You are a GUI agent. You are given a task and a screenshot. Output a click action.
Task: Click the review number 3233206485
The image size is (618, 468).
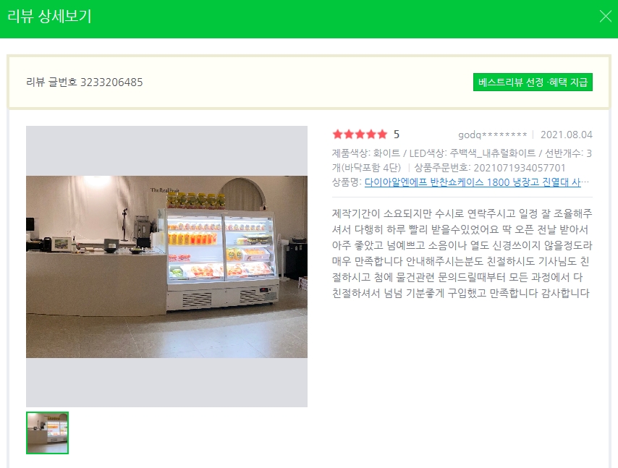(111, 82)
